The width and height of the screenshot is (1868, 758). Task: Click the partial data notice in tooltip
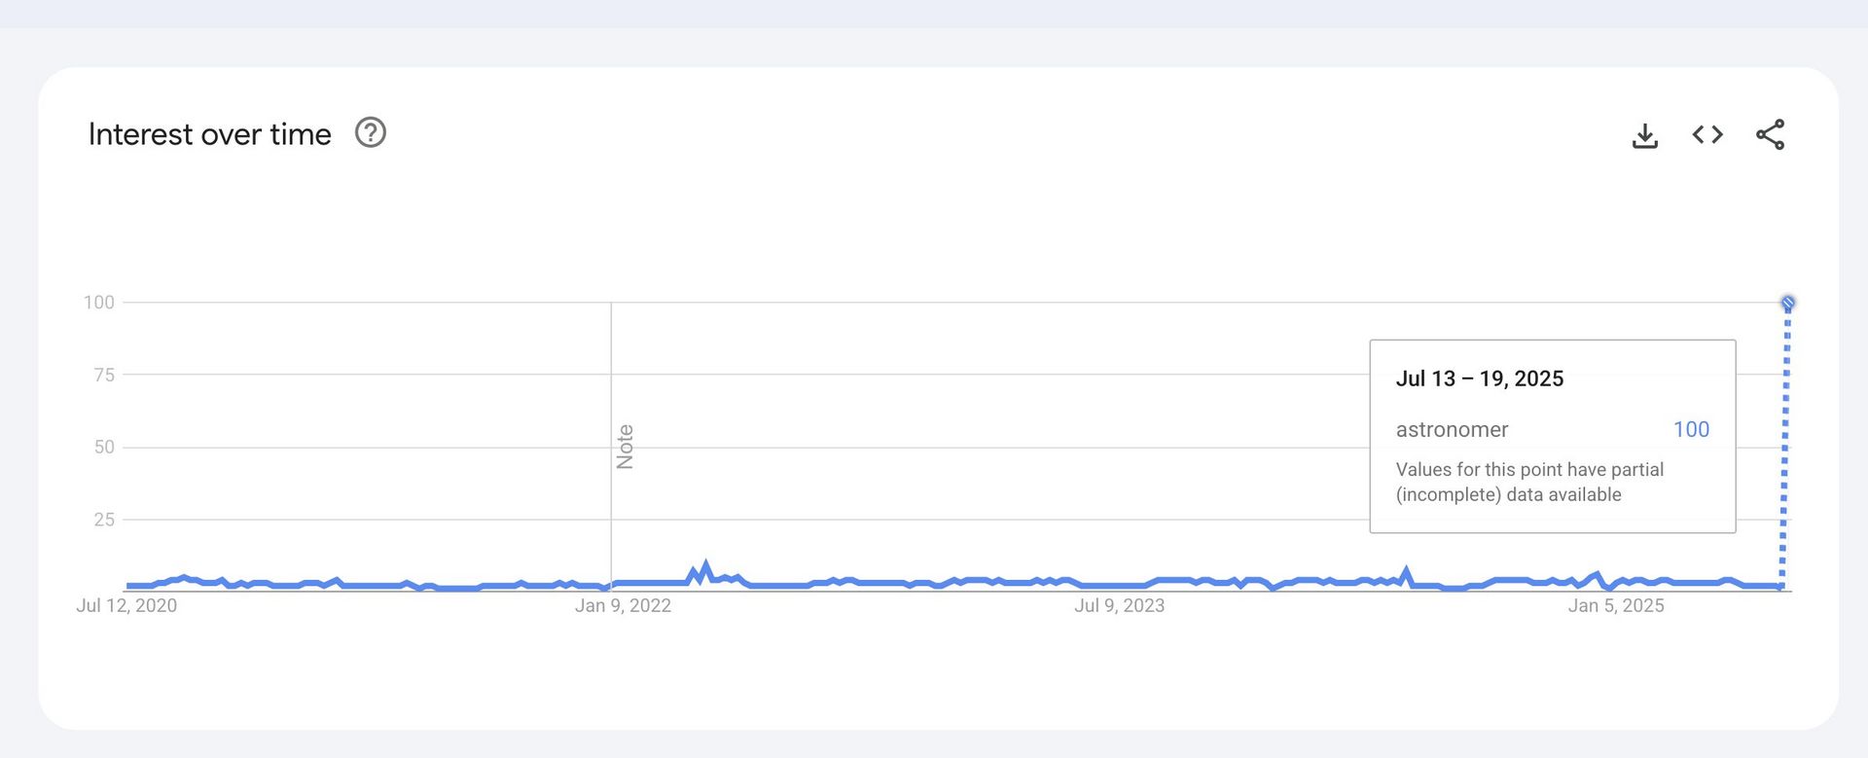coord(1529,482)
